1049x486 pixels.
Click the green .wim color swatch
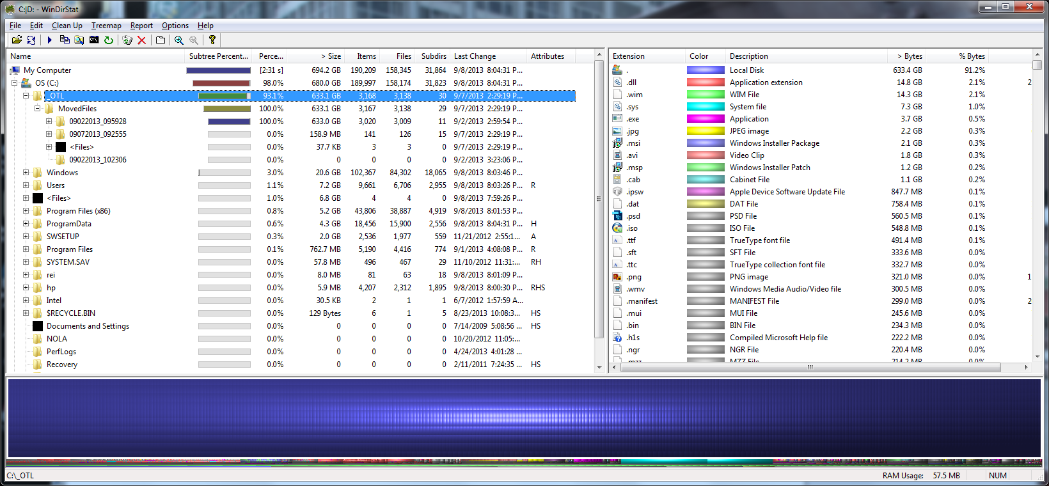pos(706,95)
